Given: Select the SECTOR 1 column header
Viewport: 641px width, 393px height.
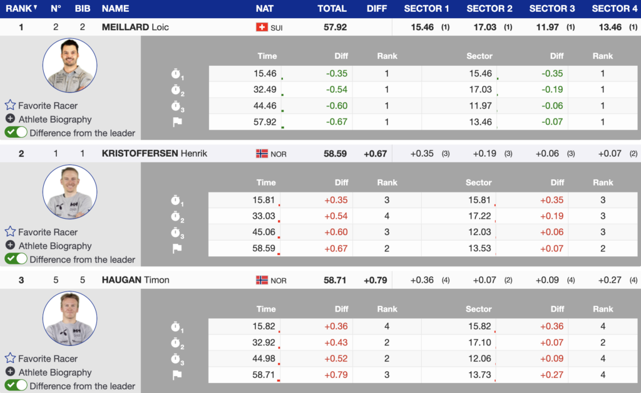Looking at the screenshot, I should click(x=426, y=8).
